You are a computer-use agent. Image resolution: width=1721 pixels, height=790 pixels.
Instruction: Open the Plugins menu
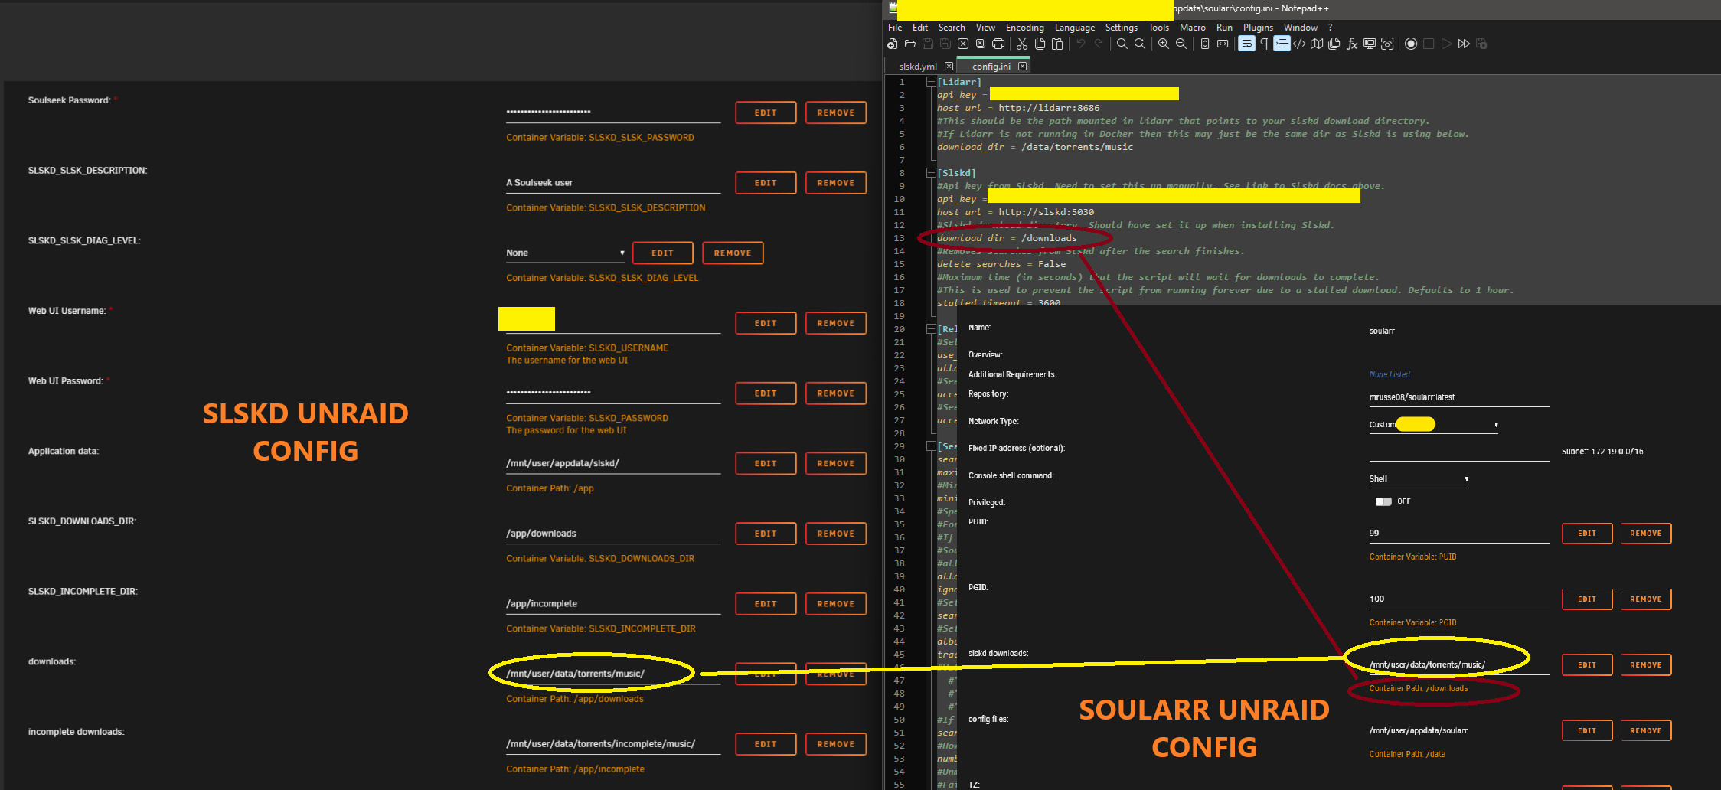point(1259,28)
